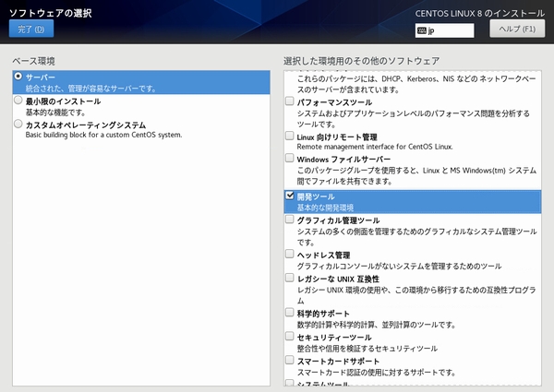Check the セキュリティーツール checkbox
The image size is (554, 392).
pyautogui.click(x=289, y=337)
